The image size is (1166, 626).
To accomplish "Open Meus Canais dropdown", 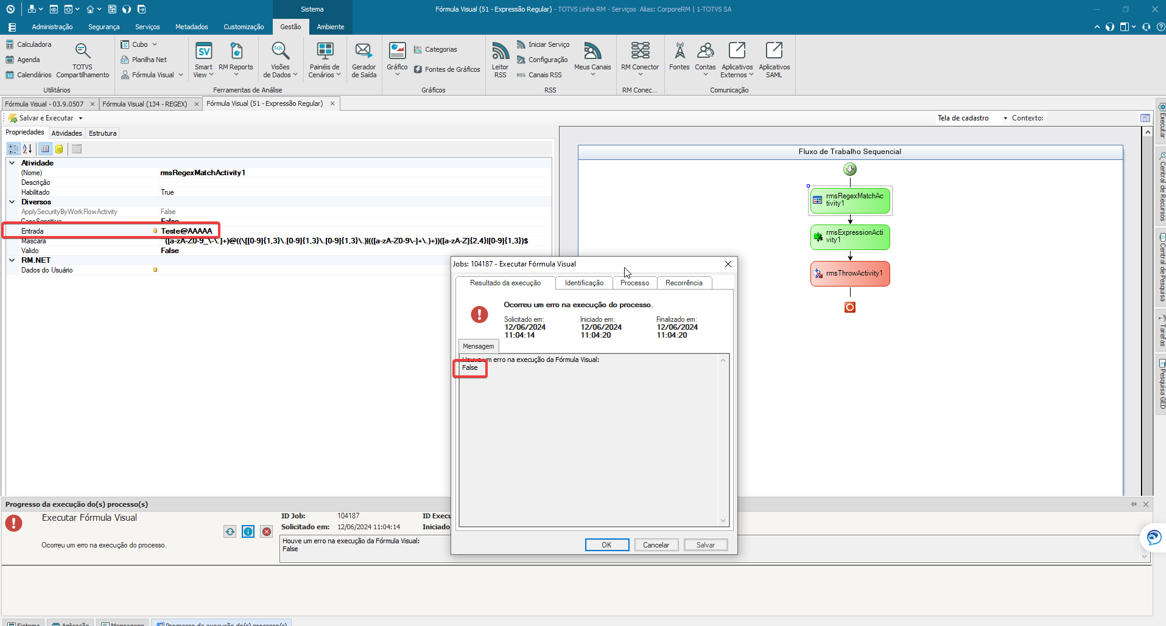I will click(592, 59).
